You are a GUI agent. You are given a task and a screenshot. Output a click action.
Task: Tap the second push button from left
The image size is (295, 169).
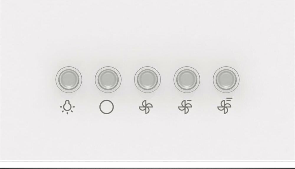pyautogui.click(x=108, y=80)
